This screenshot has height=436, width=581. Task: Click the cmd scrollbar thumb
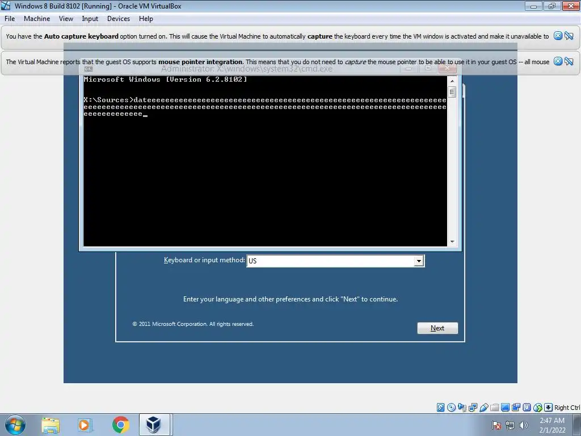452,92
